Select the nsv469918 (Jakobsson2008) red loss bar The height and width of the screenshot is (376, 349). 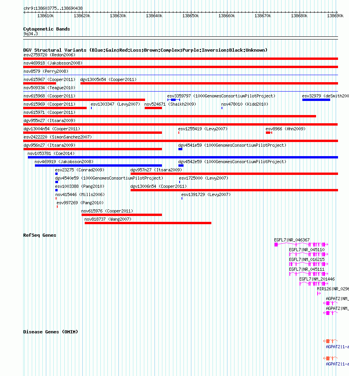(x=181, y=67)
